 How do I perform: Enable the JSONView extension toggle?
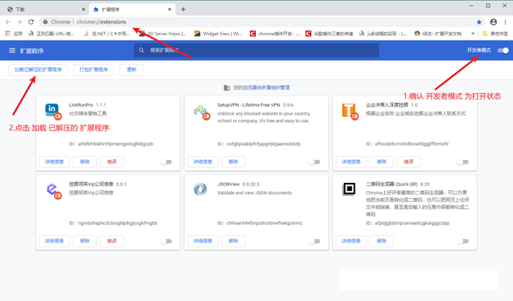314,242
